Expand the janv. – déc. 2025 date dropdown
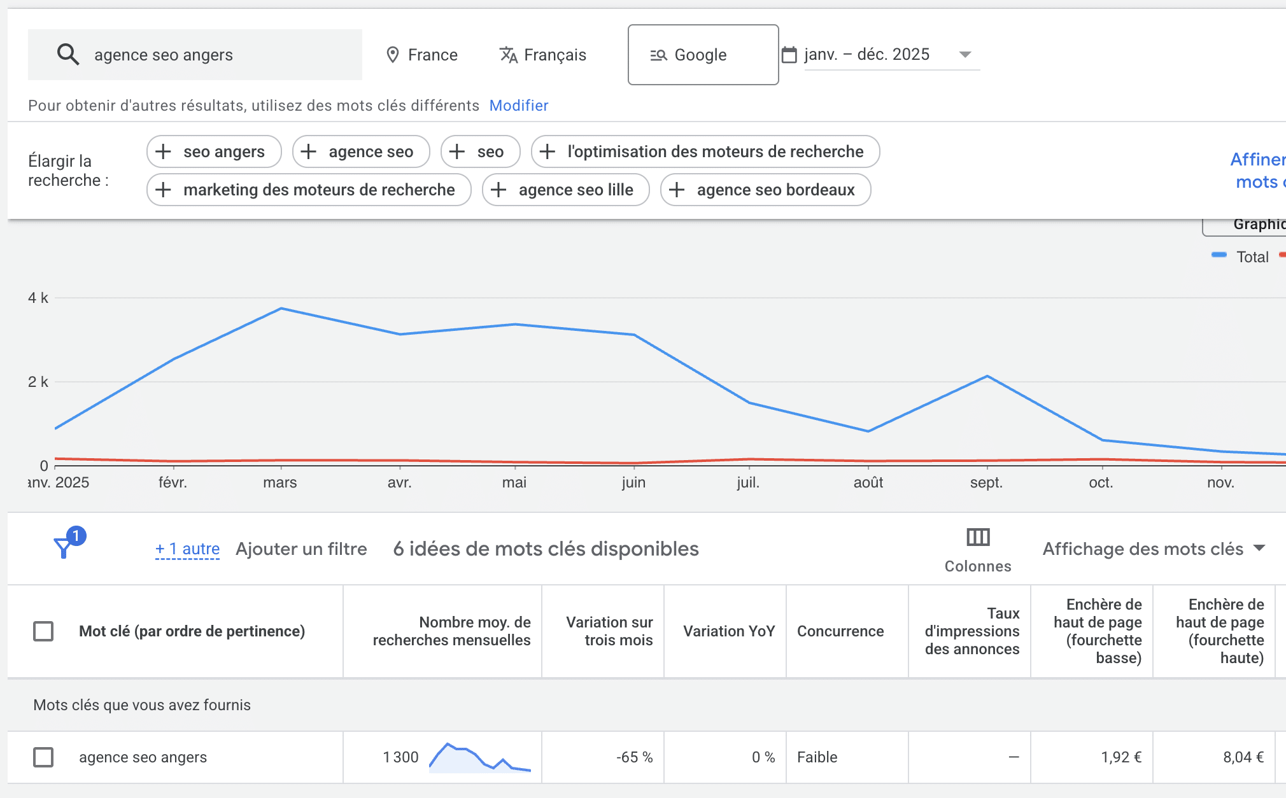 pos(964,55)
